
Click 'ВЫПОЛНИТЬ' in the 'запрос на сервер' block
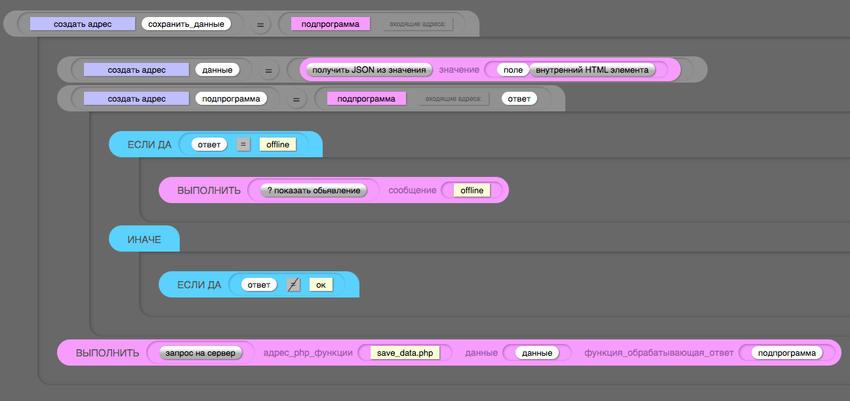click(x=108, y=353)
